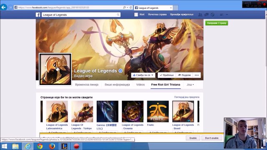
Task: Click the Türkiye page thumbnail
Action: tap(82, 111)
